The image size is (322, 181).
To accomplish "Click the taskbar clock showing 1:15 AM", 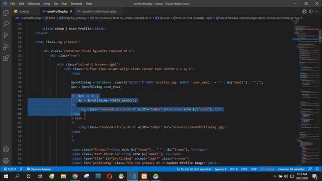I will [x=302, y=176].
